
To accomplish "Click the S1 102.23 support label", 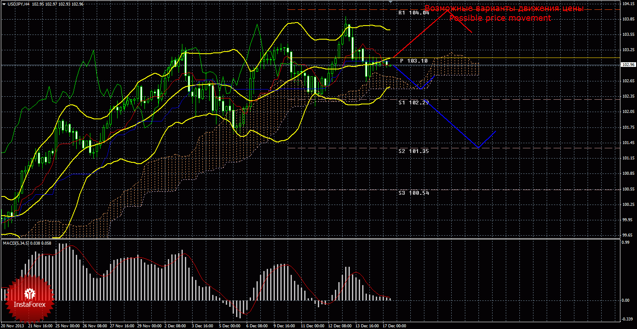I will [x=413, y=103].
